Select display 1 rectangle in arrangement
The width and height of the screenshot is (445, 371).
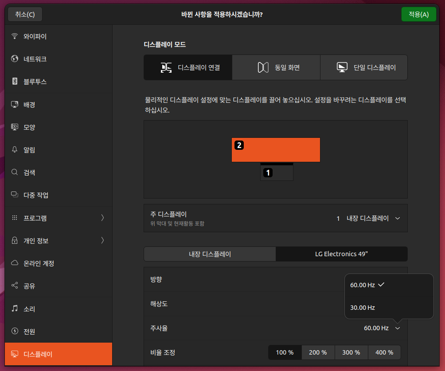pos(277,172)
